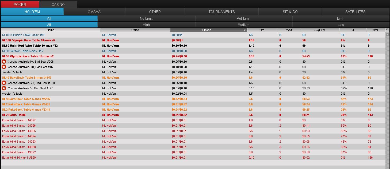390x169 pixels.
Task: Switch to the POKER tab
Action: [20, 5]
